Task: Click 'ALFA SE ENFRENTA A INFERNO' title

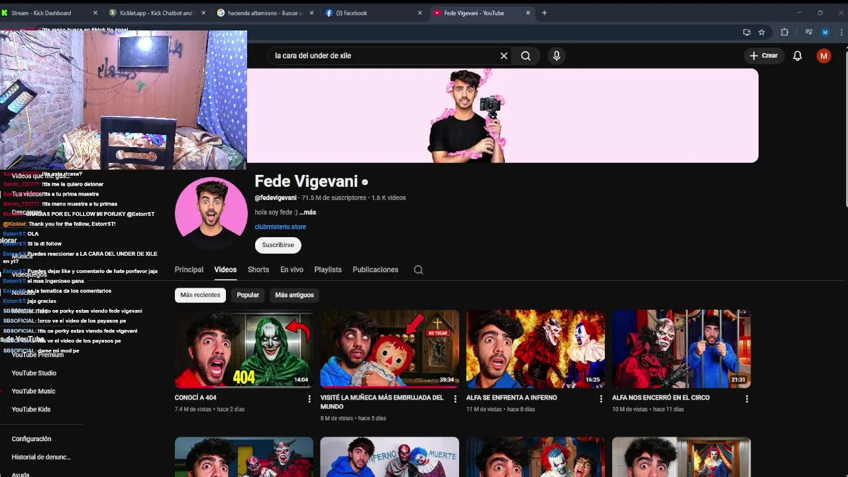Action: pos(511,397)
